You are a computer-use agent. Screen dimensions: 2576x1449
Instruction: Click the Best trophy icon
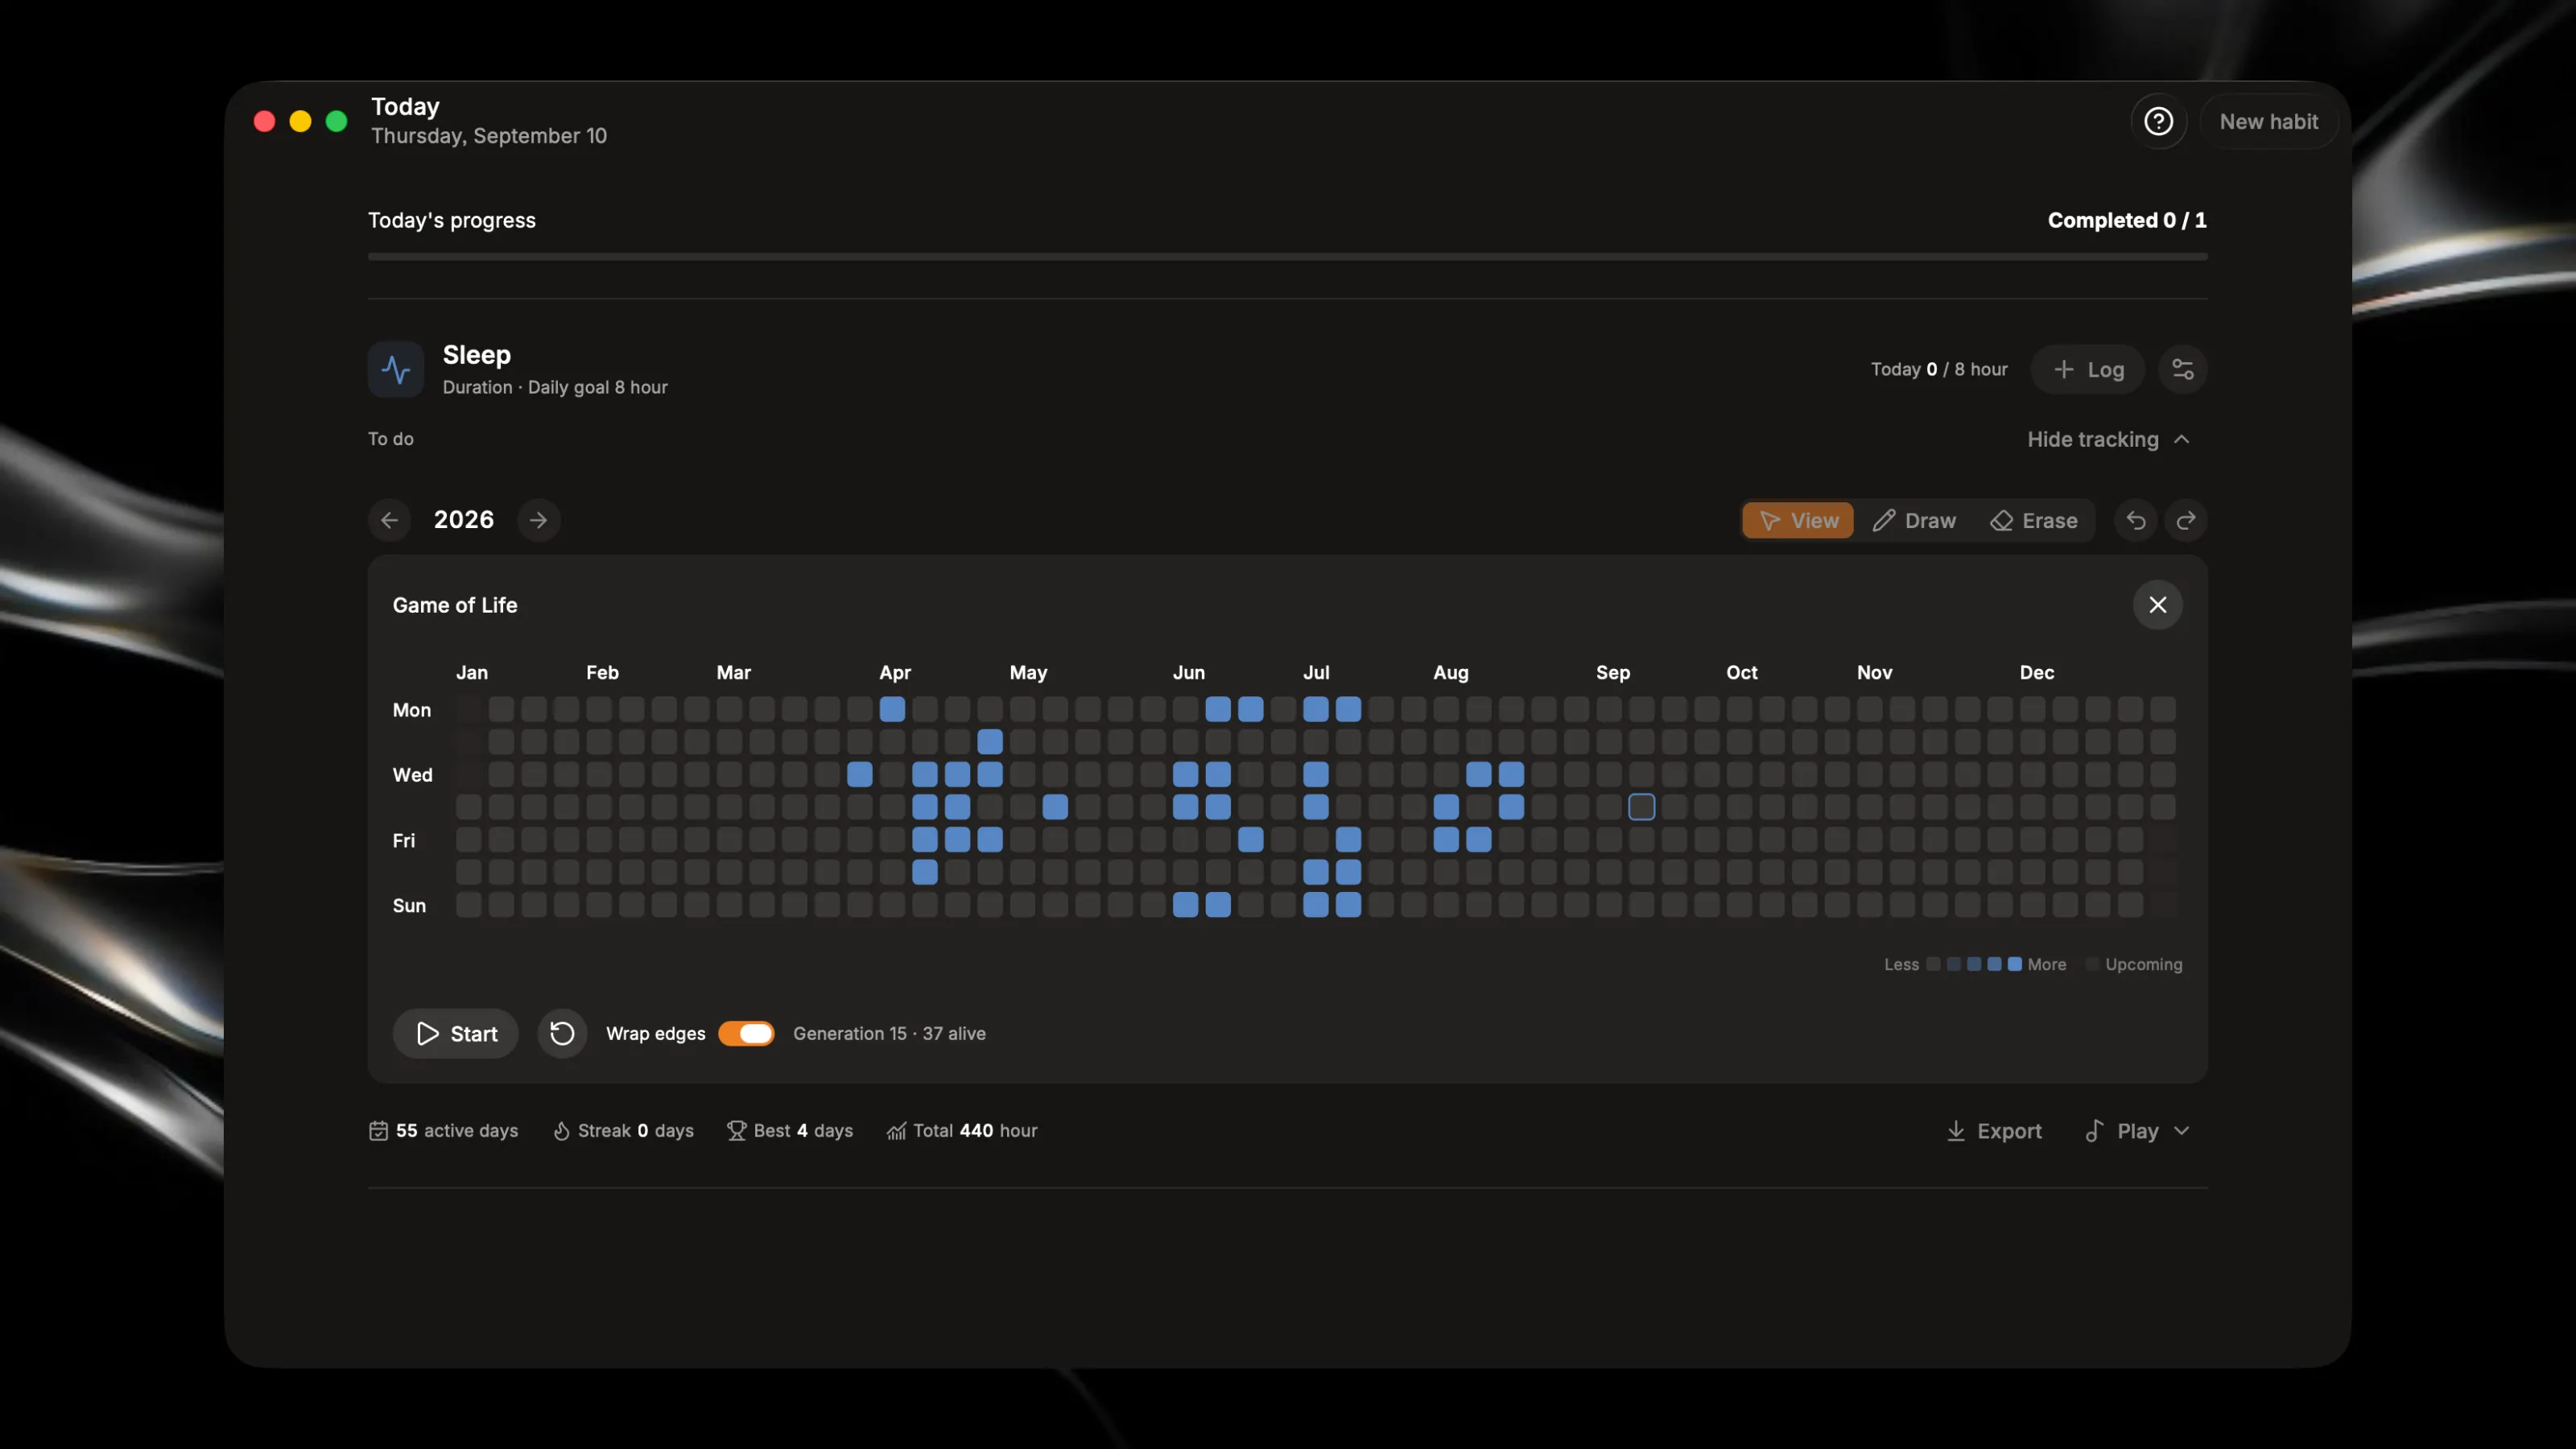coord(737,1131)
